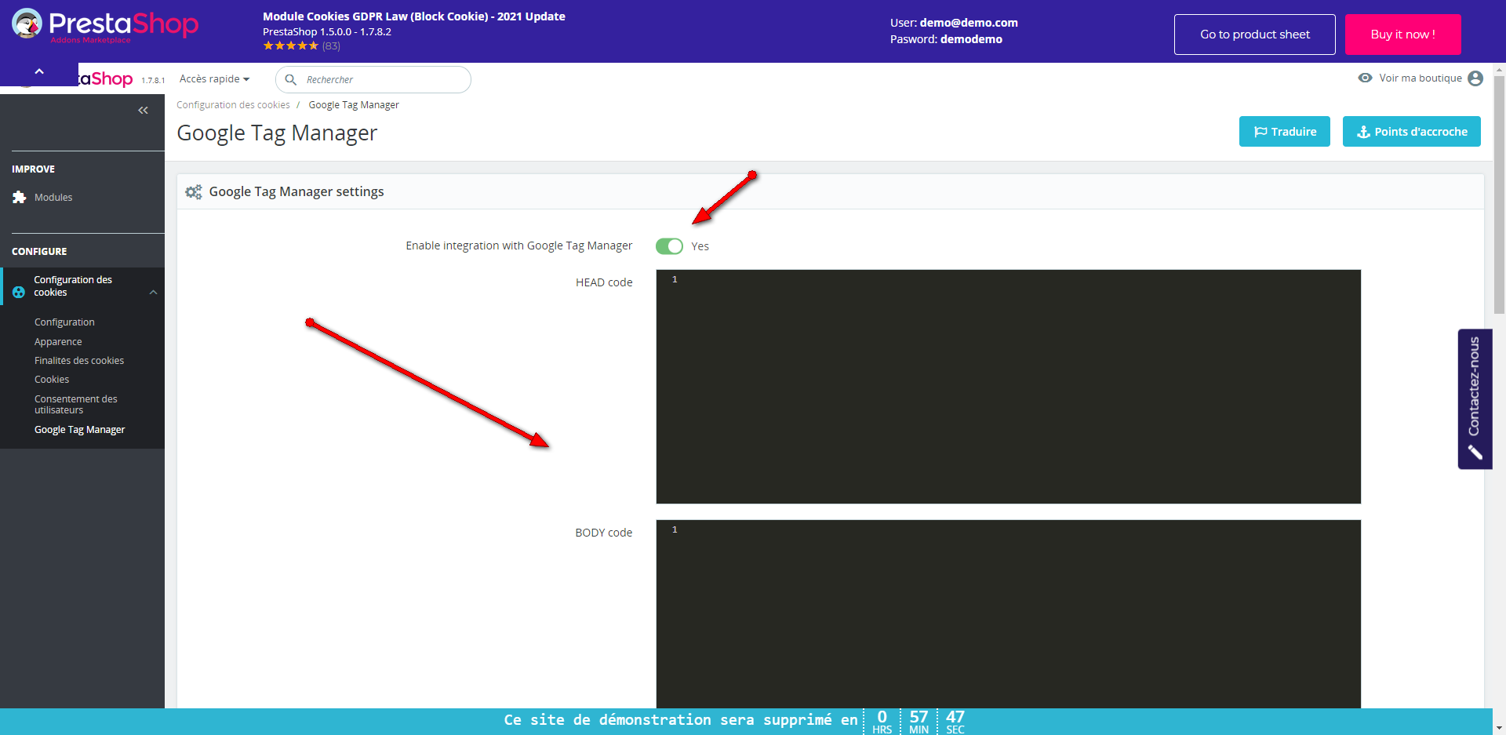Open the user profile avatar icon
The width and height of the screenshot is (1506, 735).
click(1475, 78)
